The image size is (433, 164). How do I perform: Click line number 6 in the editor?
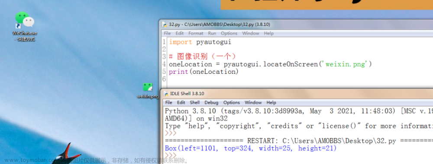164,79
